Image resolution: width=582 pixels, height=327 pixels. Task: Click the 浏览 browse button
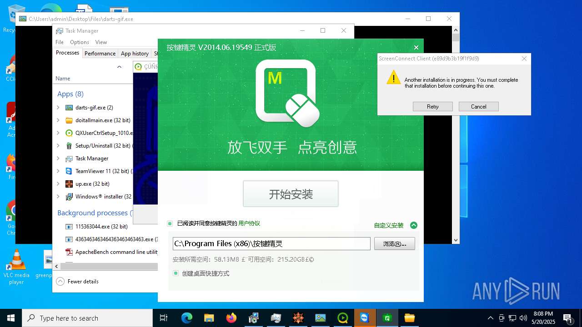pyautogui.click(x=395, y=243)
